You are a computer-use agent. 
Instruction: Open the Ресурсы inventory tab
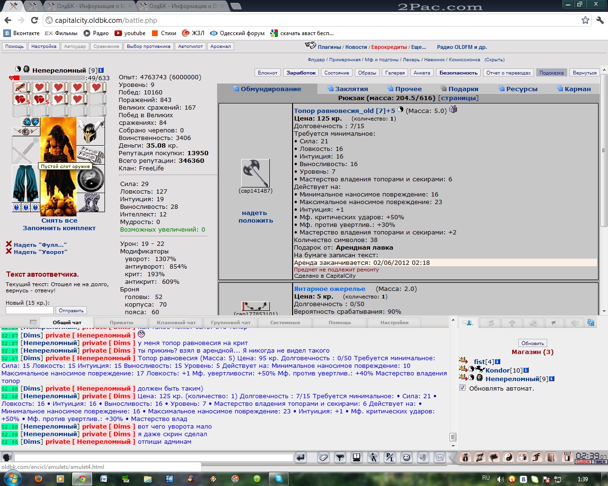click(x=522, y=89)
